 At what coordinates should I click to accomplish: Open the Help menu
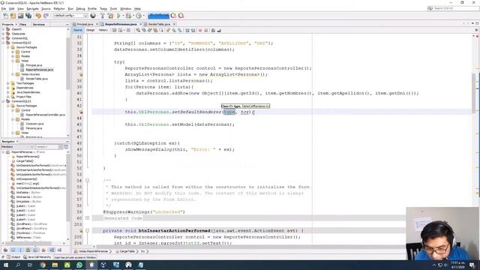(137, 9)
